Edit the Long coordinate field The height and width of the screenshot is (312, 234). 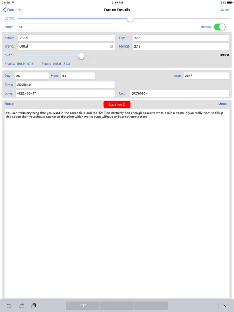click(x=65, y=93)
